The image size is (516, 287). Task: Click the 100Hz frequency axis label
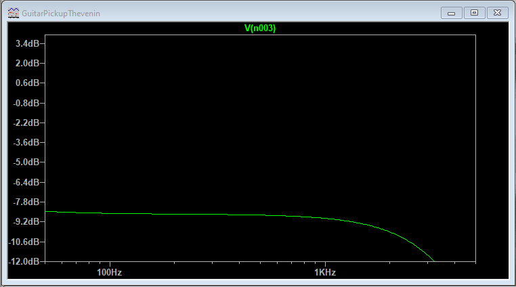tap(109, 273)
